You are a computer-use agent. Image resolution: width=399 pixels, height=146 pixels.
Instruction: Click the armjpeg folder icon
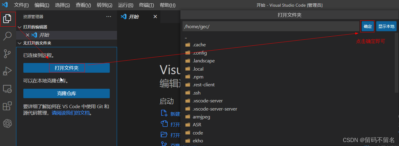pos(187,117)
